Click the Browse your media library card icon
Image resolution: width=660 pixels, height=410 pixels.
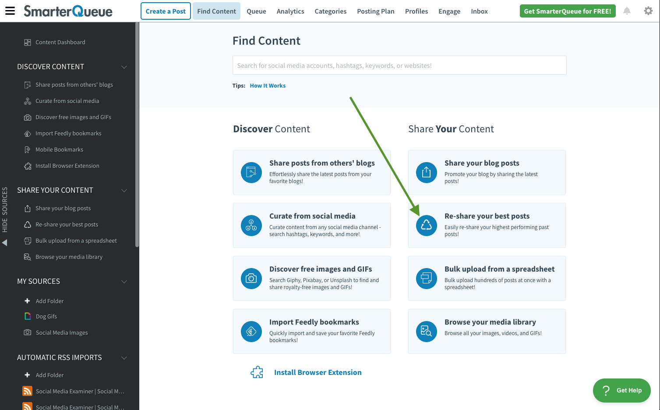click(x=427, y=332)
